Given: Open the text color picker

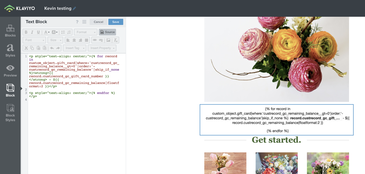Looking at the screenshot, I should click(x=46, y=32).
